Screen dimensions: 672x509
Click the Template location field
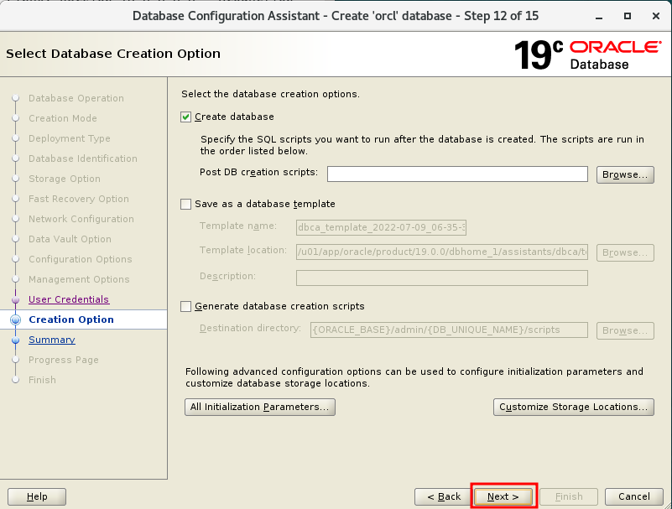(442, 252)
